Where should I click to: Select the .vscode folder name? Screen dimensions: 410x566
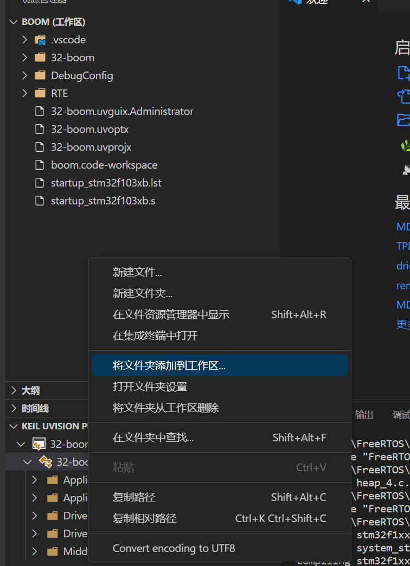coord(68,40)
